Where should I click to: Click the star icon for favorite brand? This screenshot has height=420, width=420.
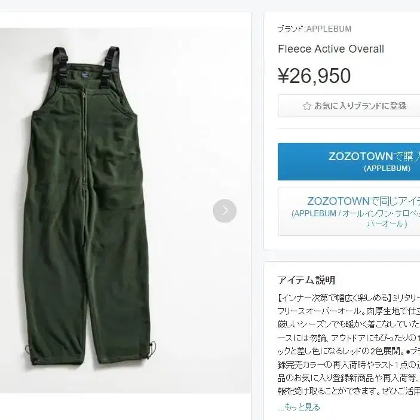307,106
